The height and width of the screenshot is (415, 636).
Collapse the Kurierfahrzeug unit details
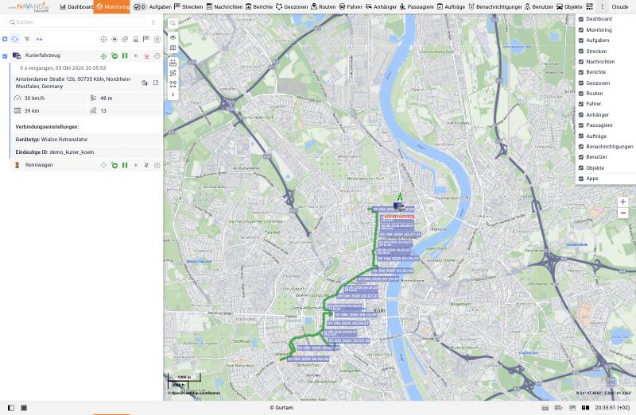point(43,56)
